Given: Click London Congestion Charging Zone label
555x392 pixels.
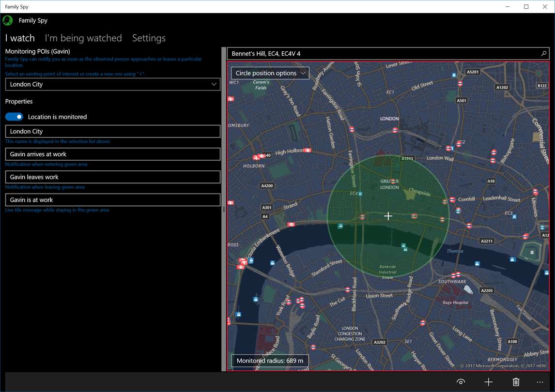Looking at the screenshot, I should coord(350,333).
